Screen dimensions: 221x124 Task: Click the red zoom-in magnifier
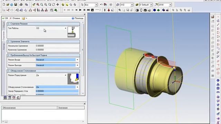(x=38, y=4)
